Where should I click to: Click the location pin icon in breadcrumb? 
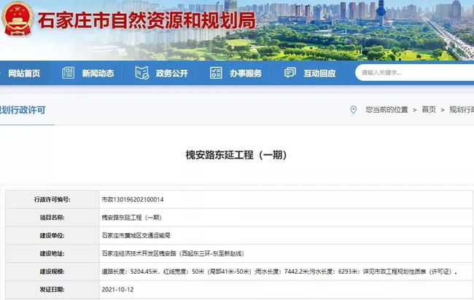coord(354,109)
